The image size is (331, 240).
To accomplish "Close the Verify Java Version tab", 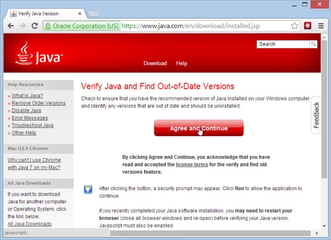I will (80, 14).
